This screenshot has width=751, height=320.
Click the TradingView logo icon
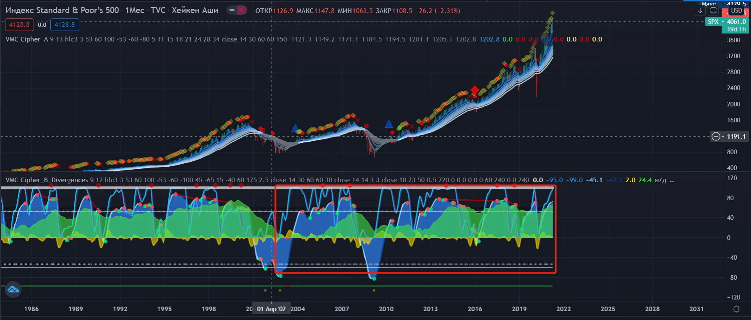click(13, 289)
